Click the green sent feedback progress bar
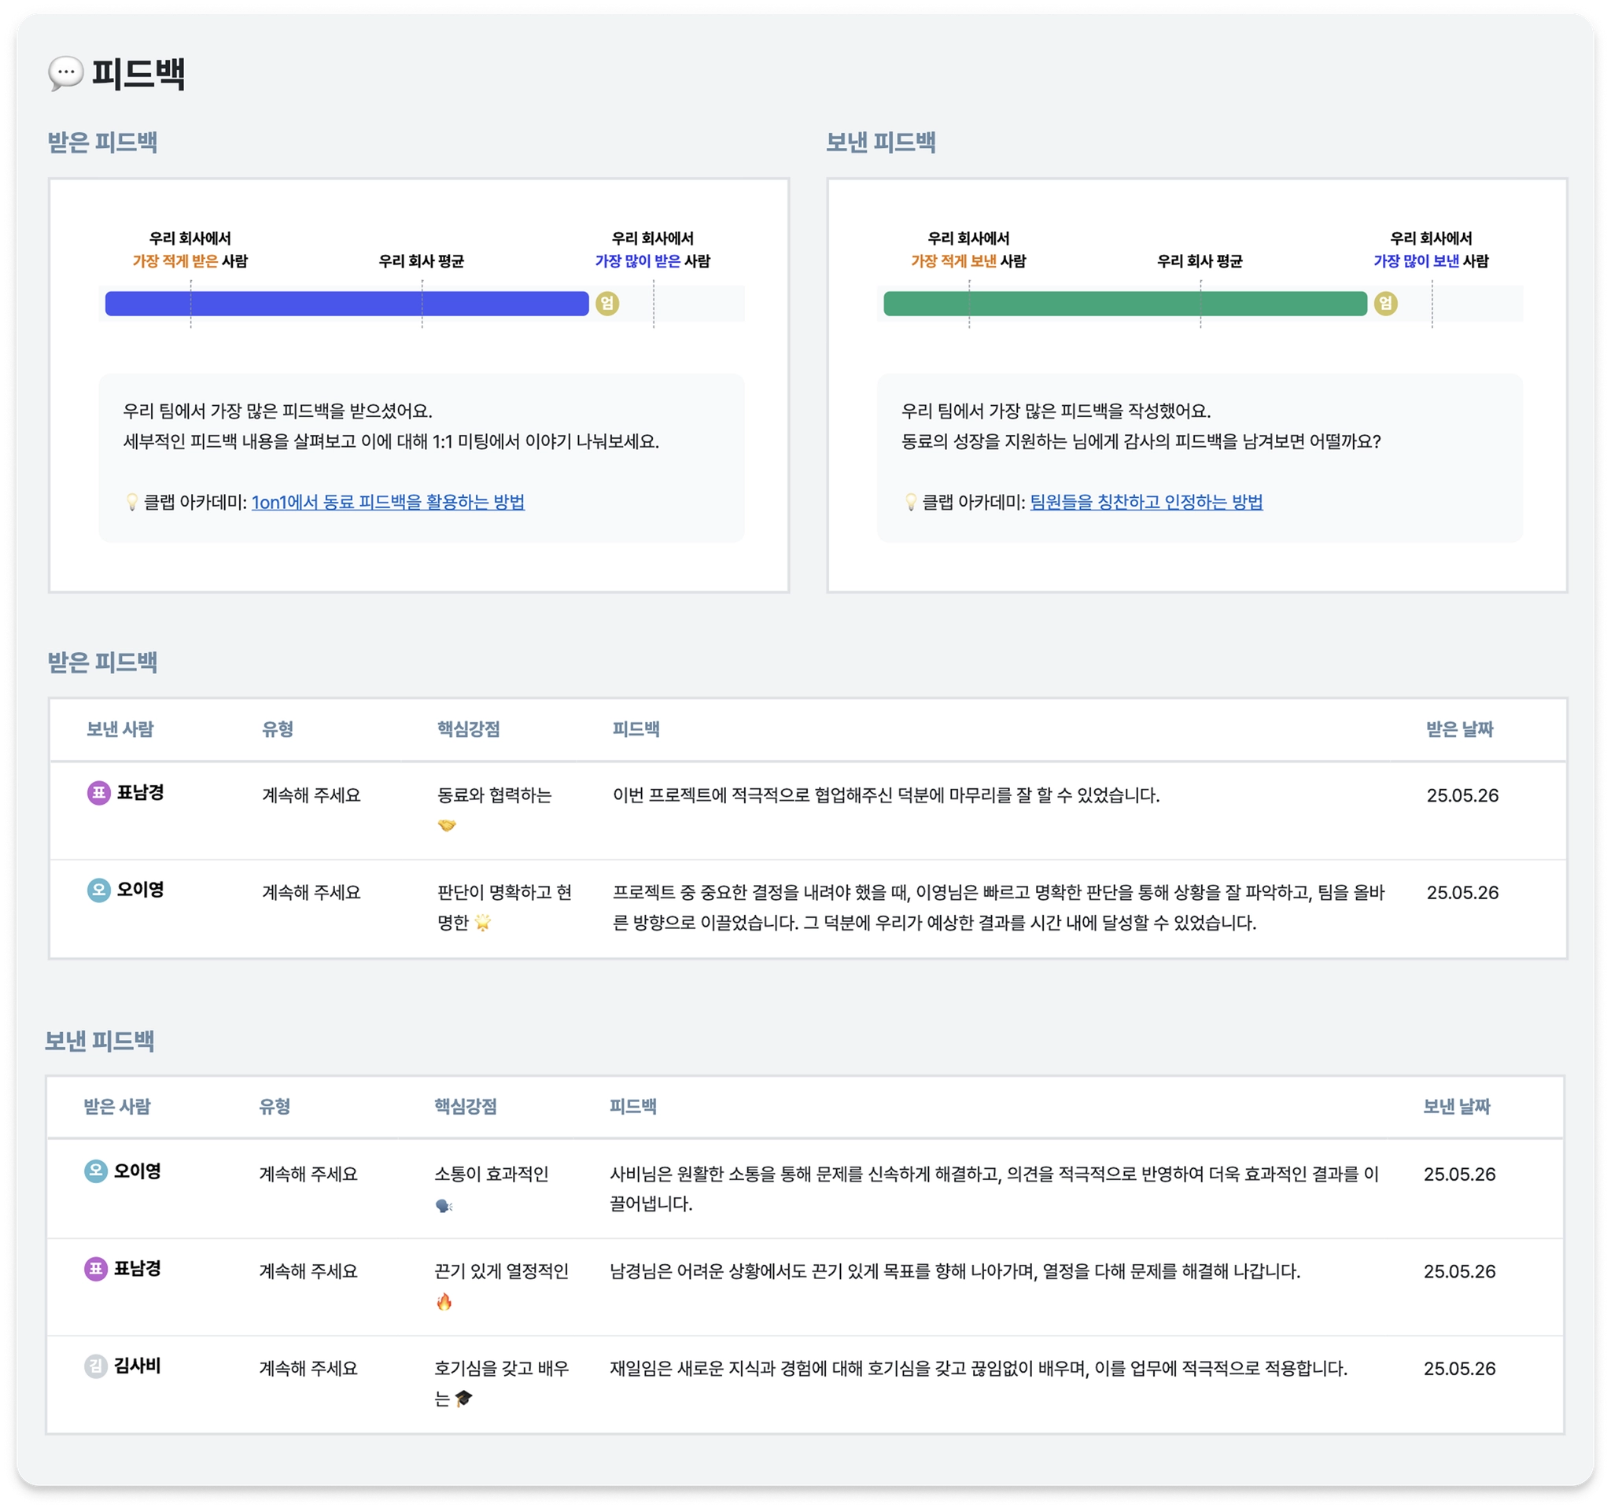 [x=1125, y=303]
